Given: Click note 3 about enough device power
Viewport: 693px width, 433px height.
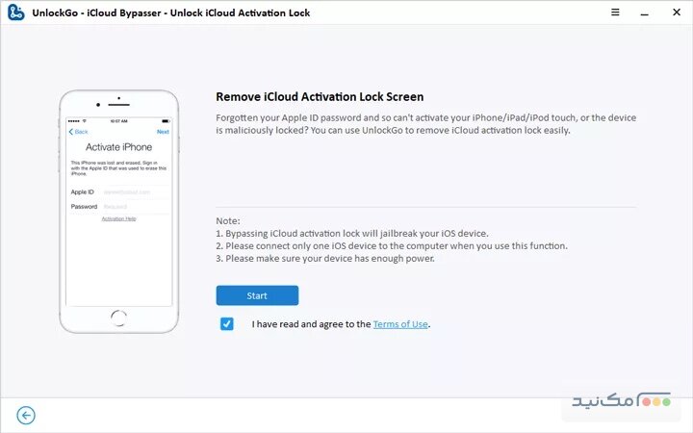Looking at the screenshot, I should tap(325, 259).
